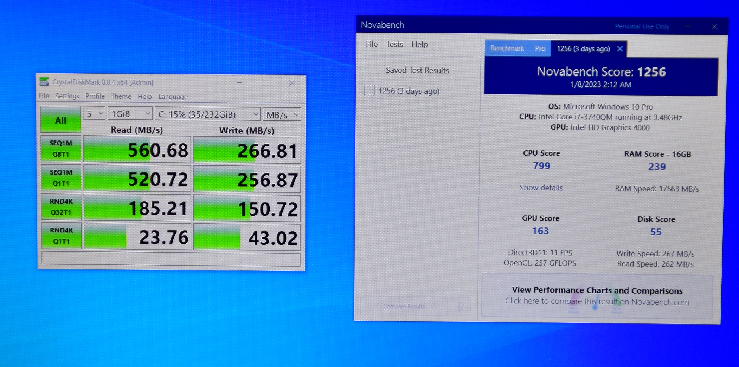Run all tests with the All button
This screenshot has width=739, height=367.
[x=60, y=120]
